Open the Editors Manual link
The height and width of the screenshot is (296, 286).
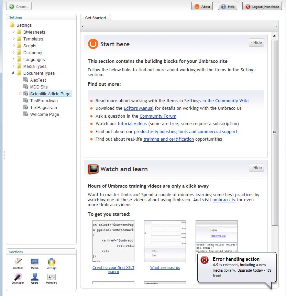point(139,108)
